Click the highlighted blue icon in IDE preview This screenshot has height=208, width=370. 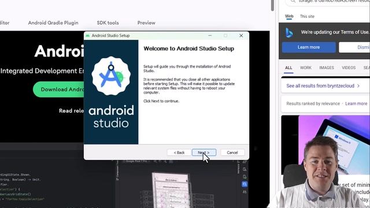pyautogui.click(x=245, y=184)
